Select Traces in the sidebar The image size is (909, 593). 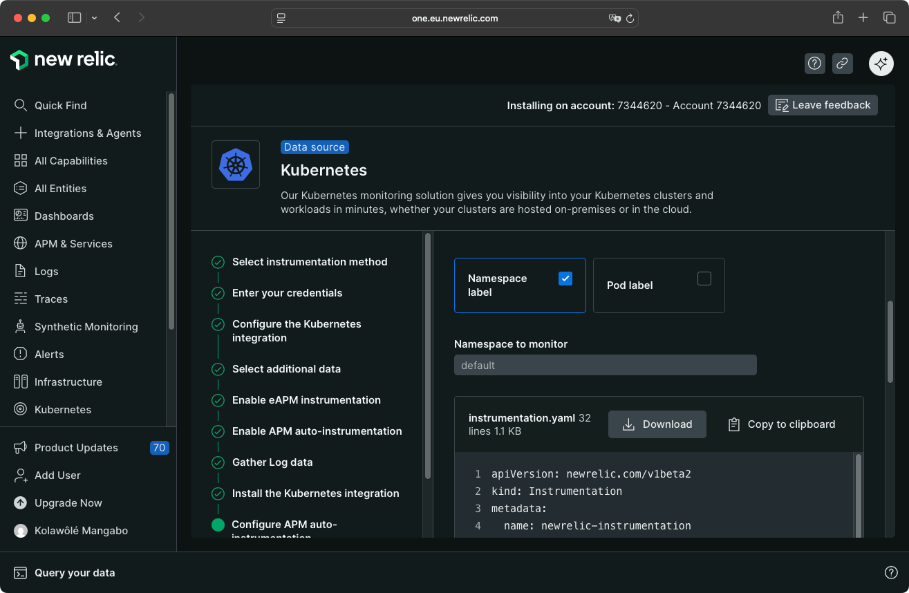pos(50,299)
